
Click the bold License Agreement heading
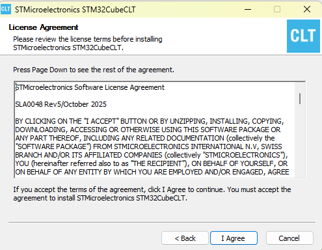point(44,27)
